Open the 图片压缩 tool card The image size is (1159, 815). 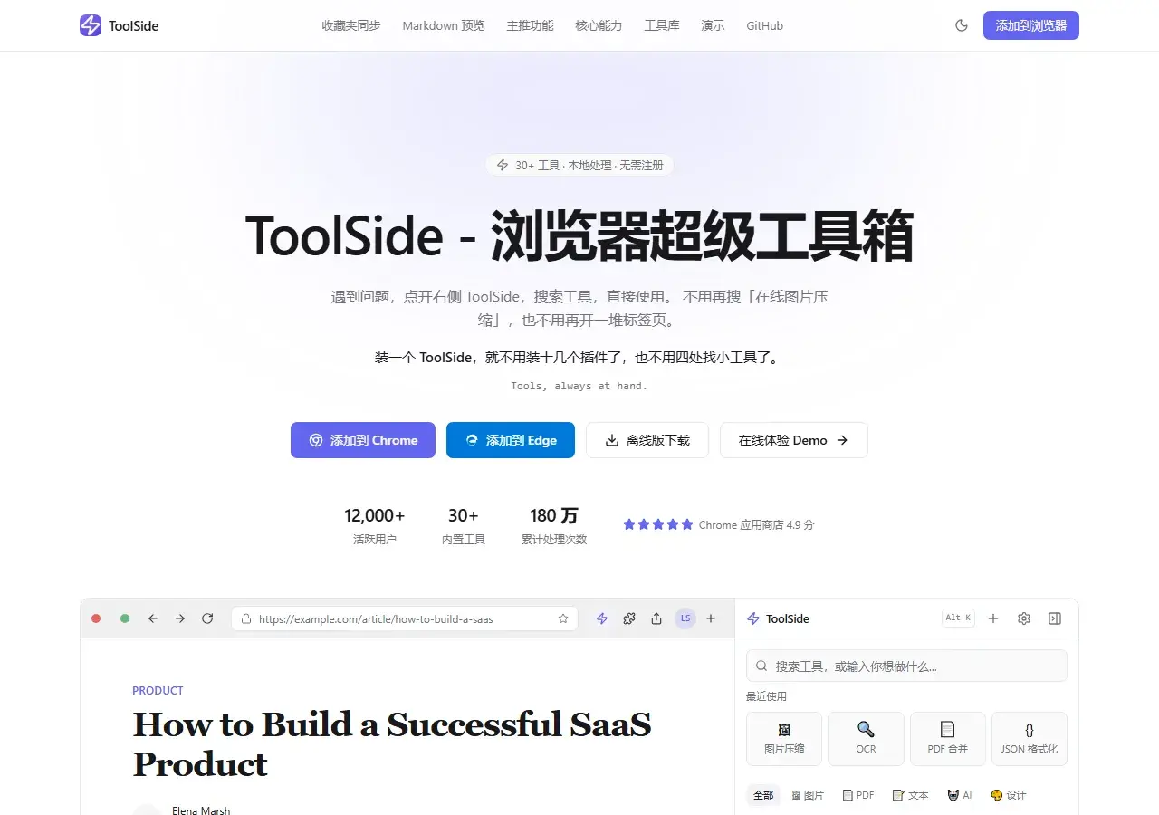(784, 739)
